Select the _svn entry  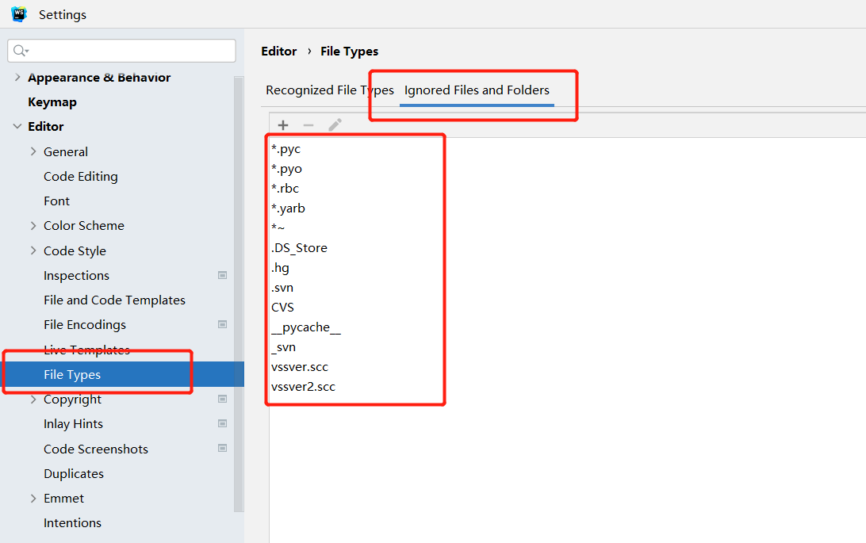click(x=283, y=347)
